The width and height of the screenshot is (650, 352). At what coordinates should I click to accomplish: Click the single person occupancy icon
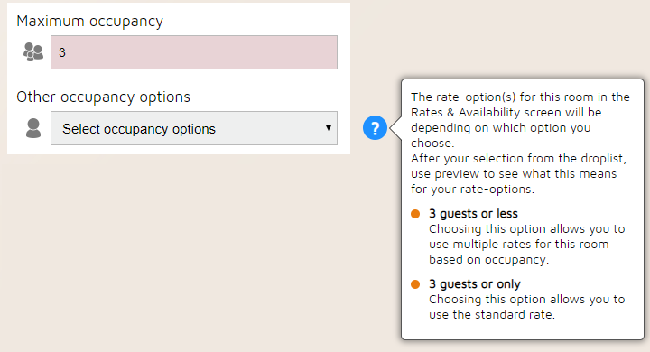click(x=33, y=128)
